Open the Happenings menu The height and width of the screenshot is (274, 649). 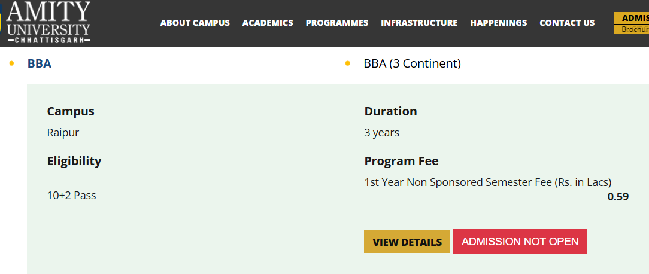[x=498, y=23]
